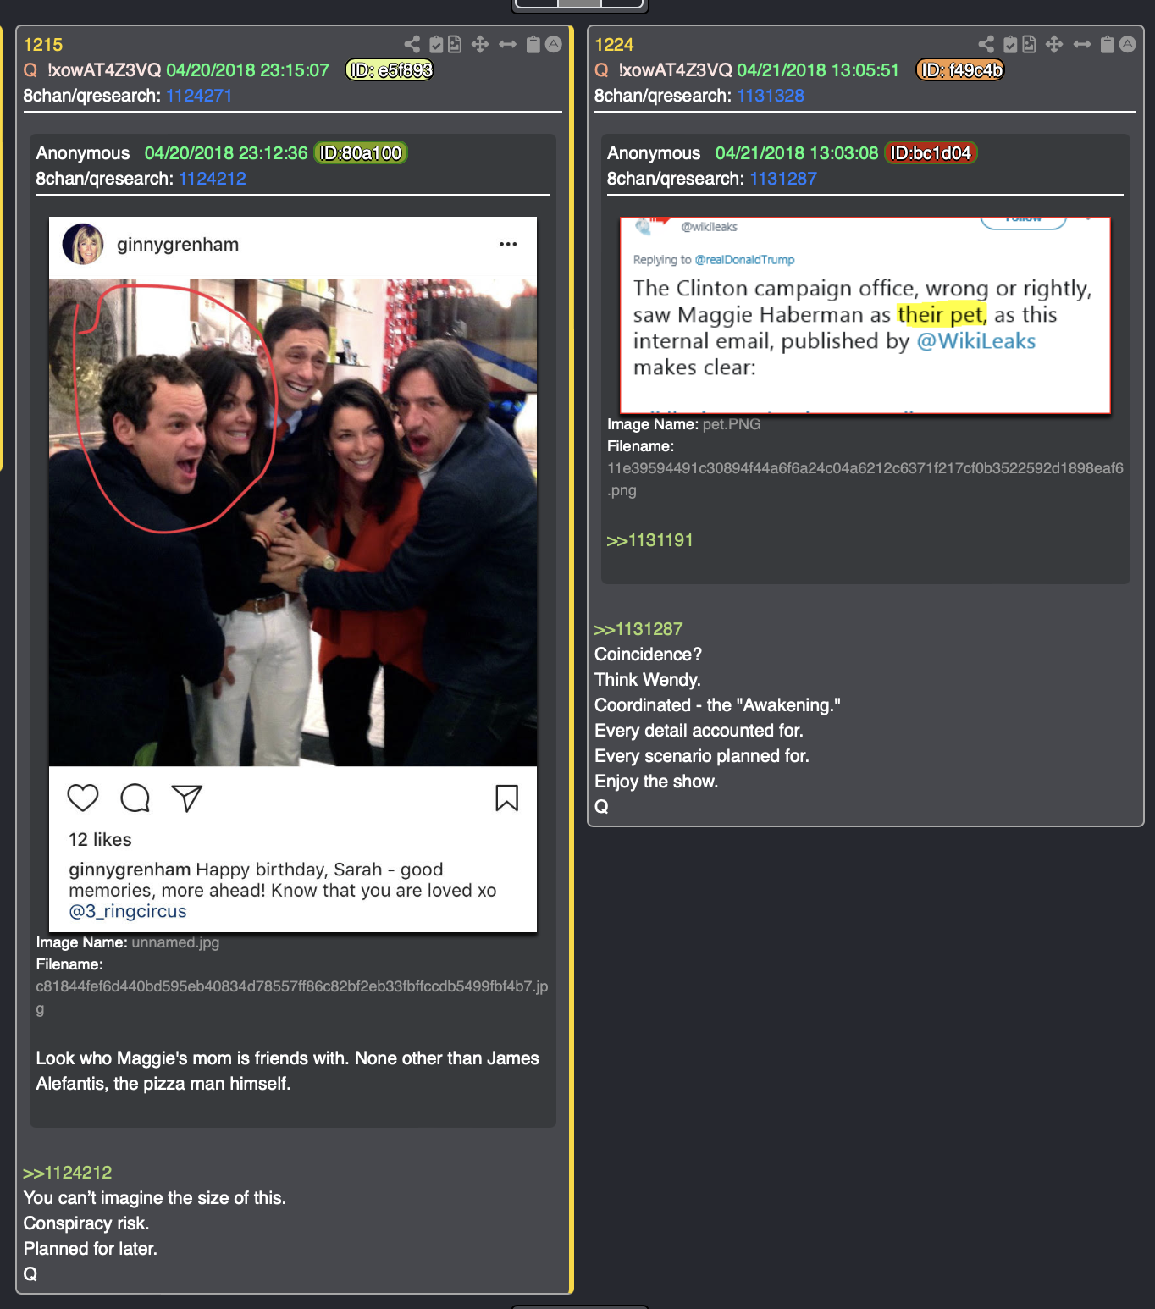Click the clipboard icon on post 1224

point(1108,44)
